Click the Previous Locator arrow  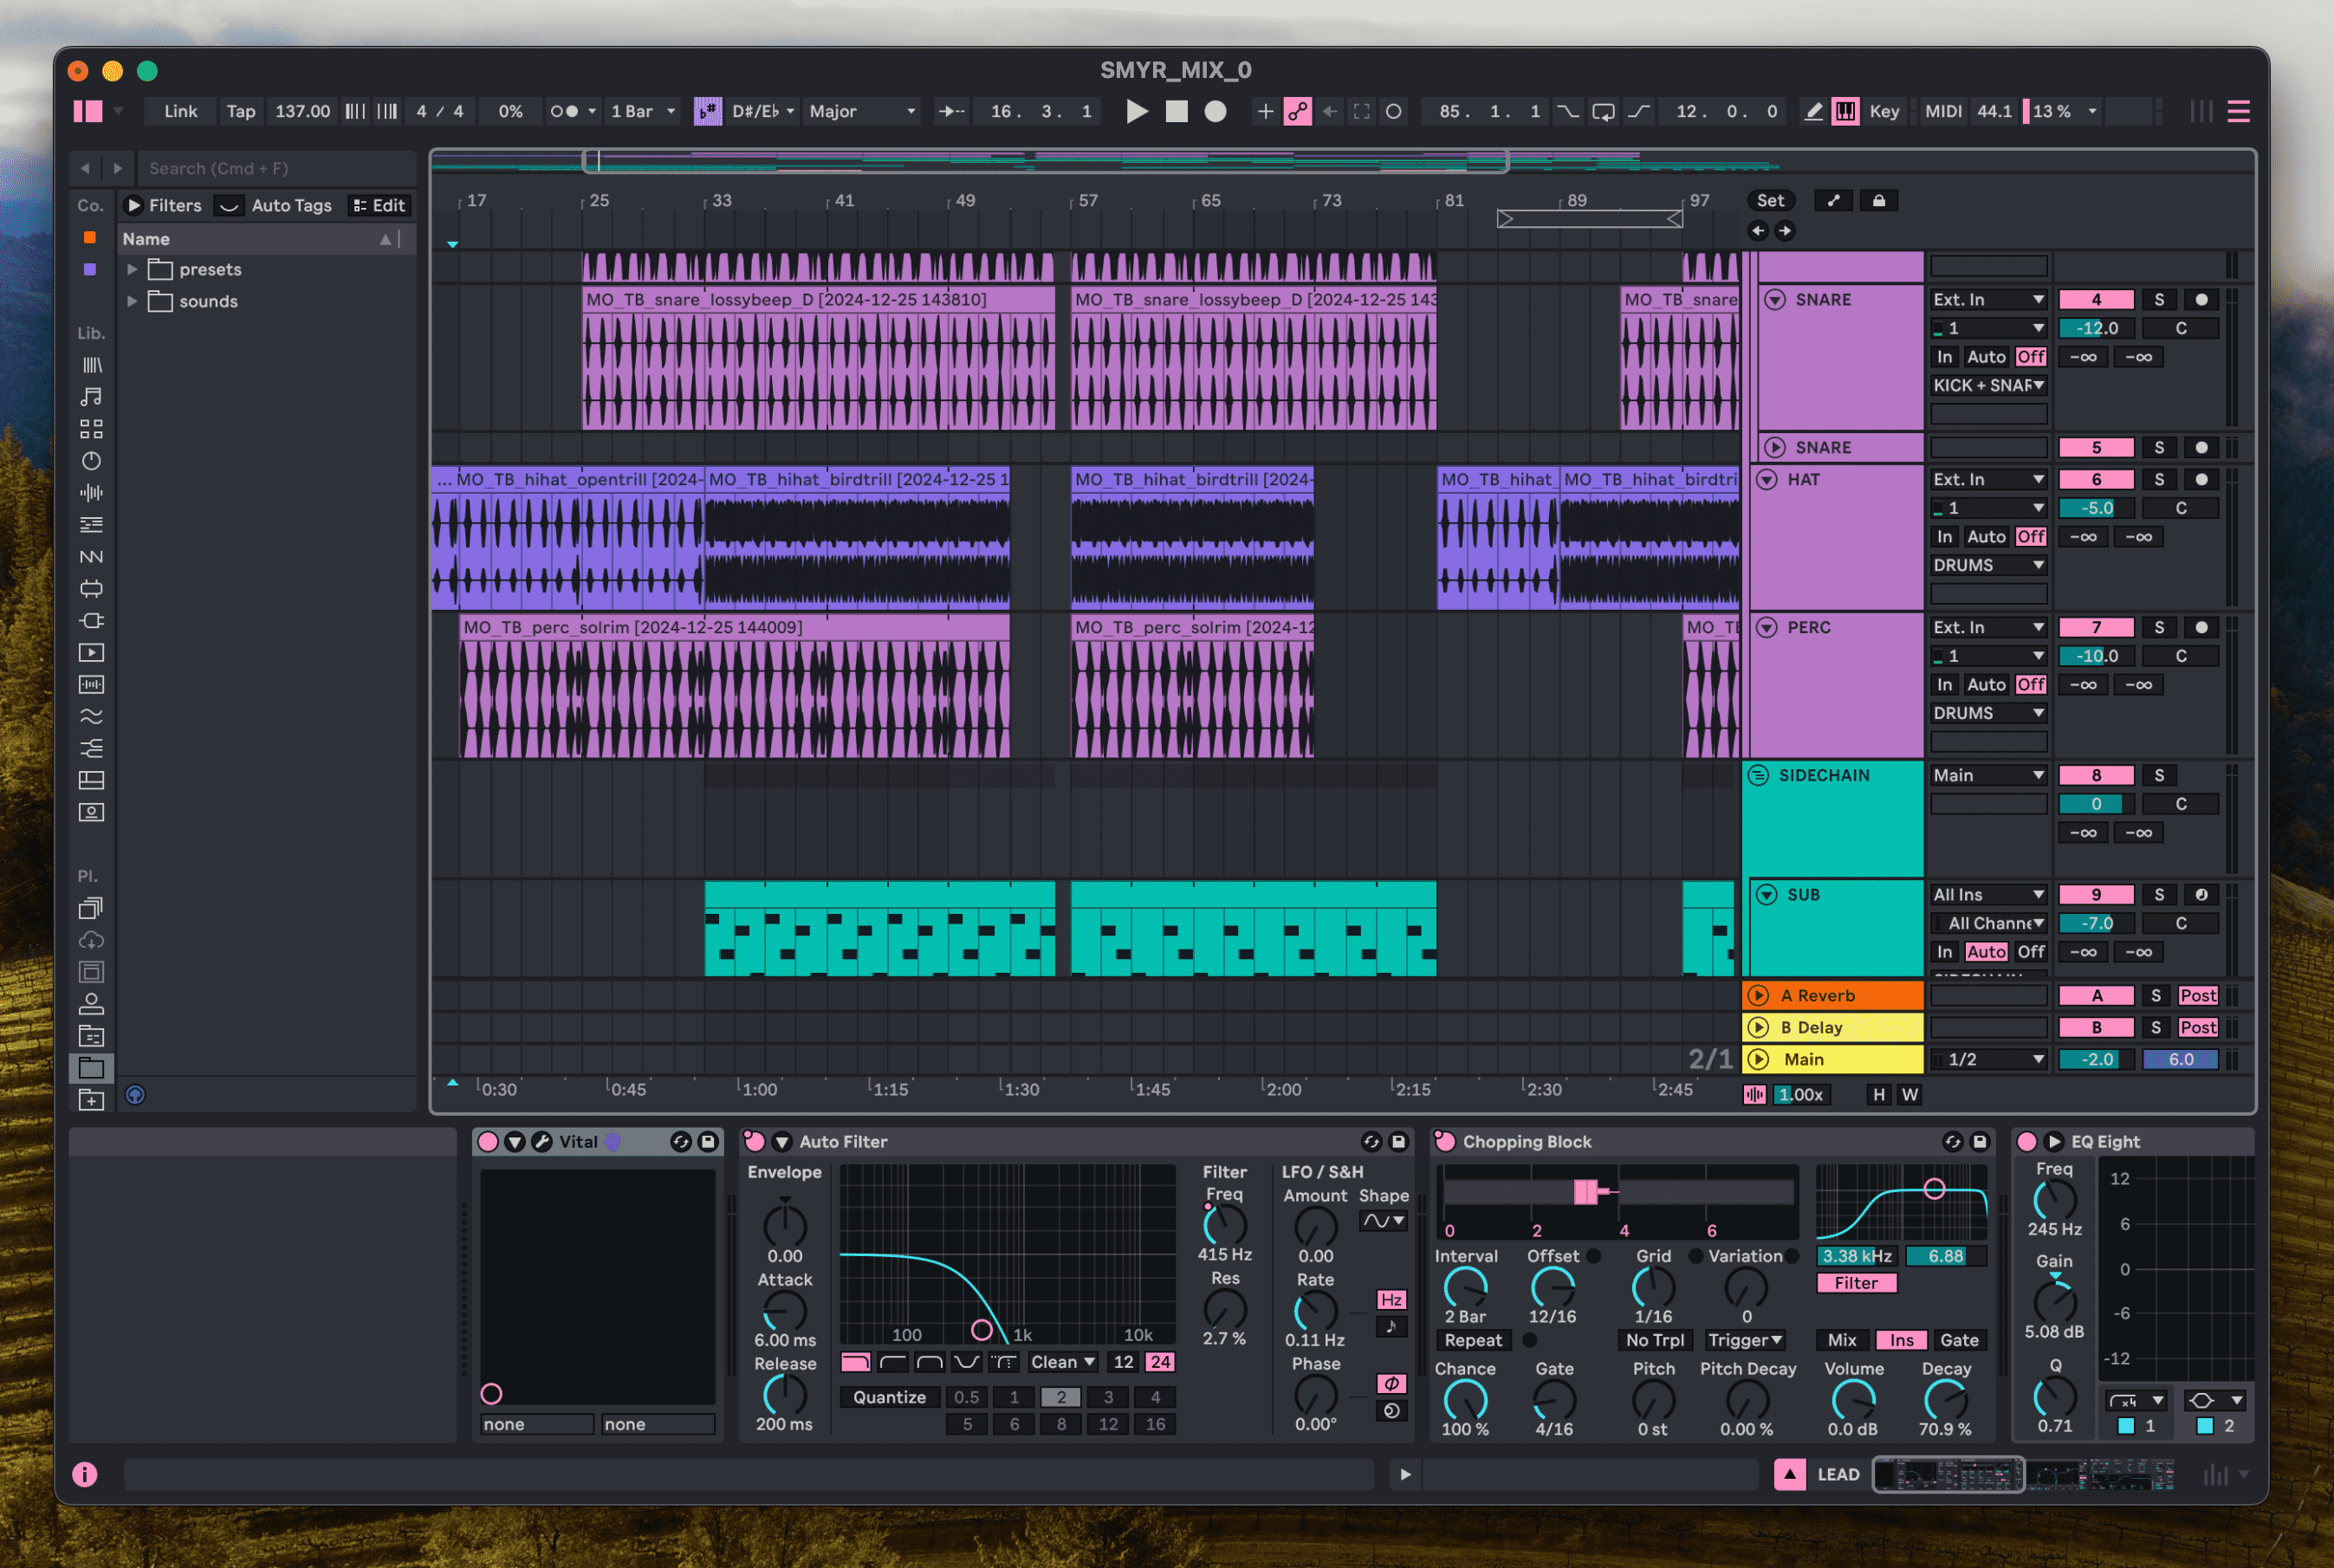coord(1758,231)
